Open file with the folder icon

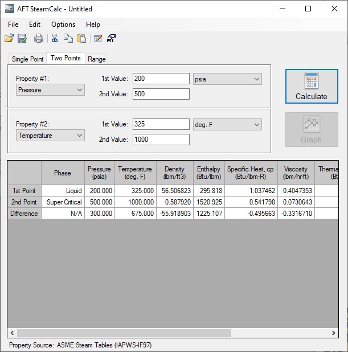tap(9, 38)
